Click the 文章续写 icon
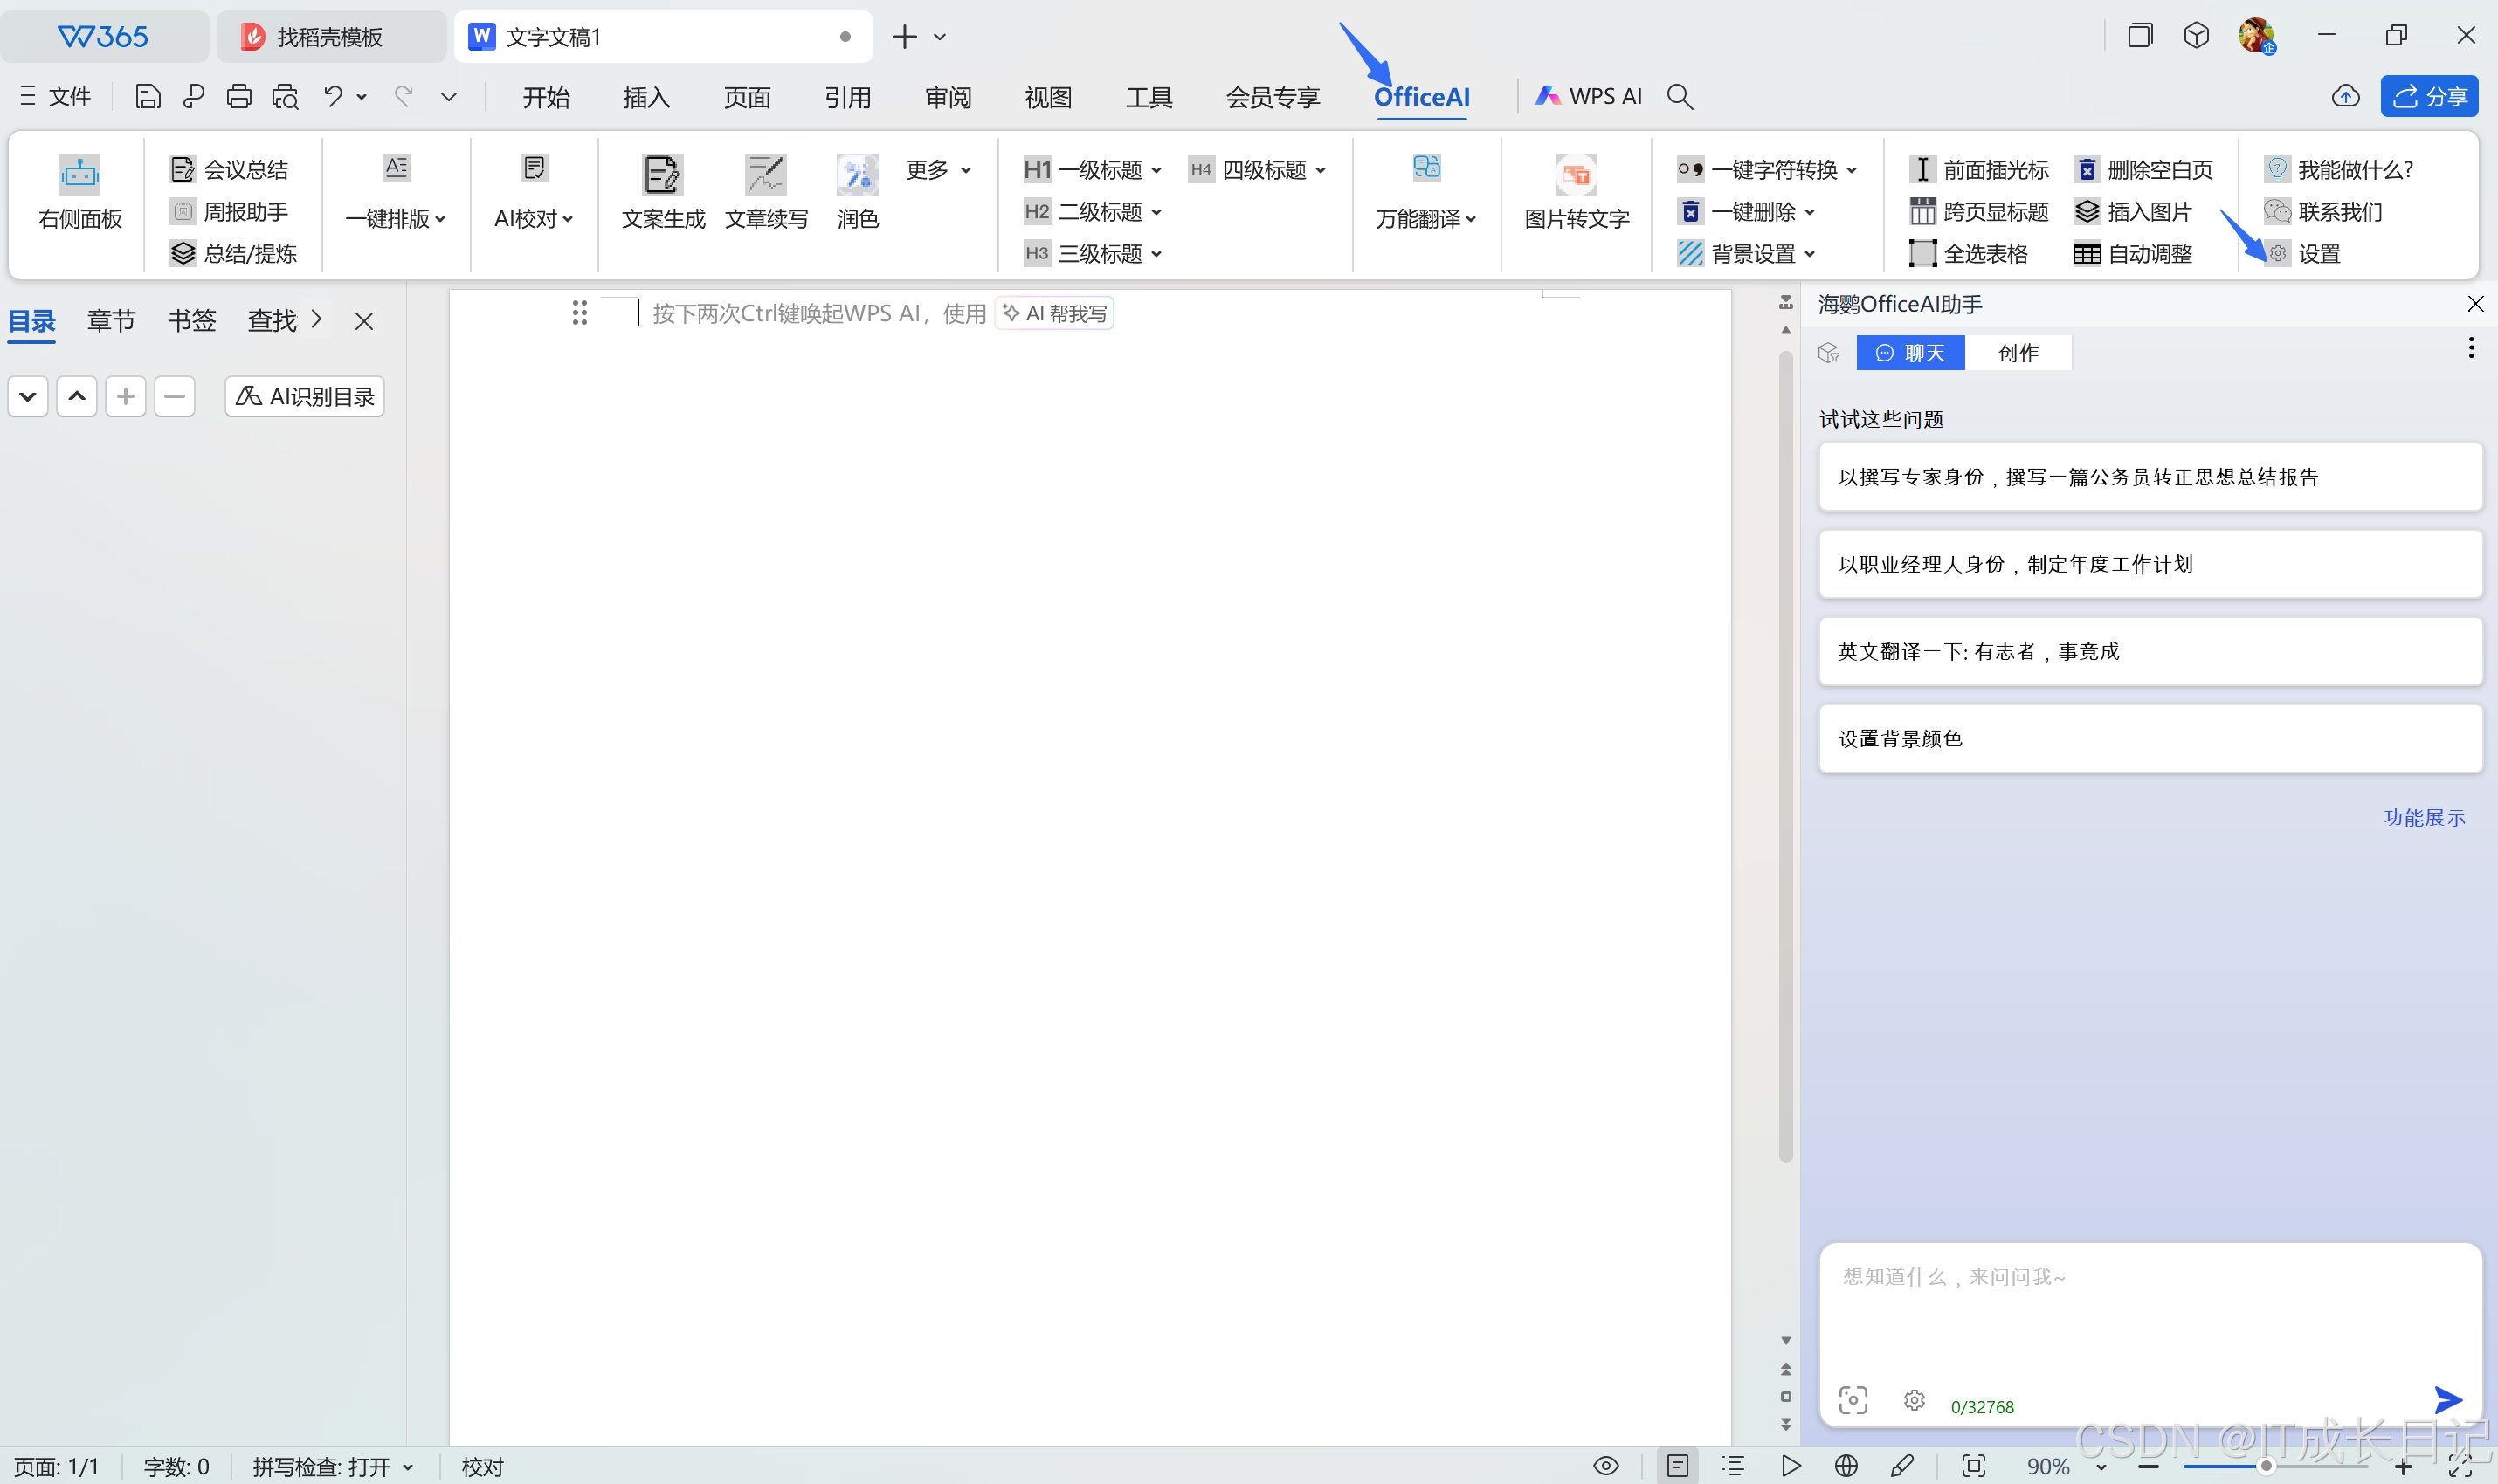 (x=765, y=176)
